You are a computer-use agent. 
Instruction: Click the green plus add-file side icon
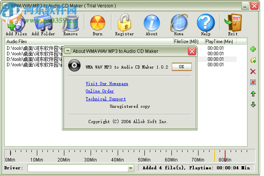tap(253, 49)
